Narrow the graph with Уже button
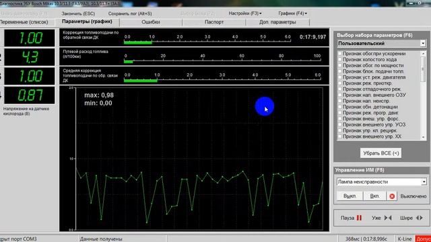 (382, 218)
